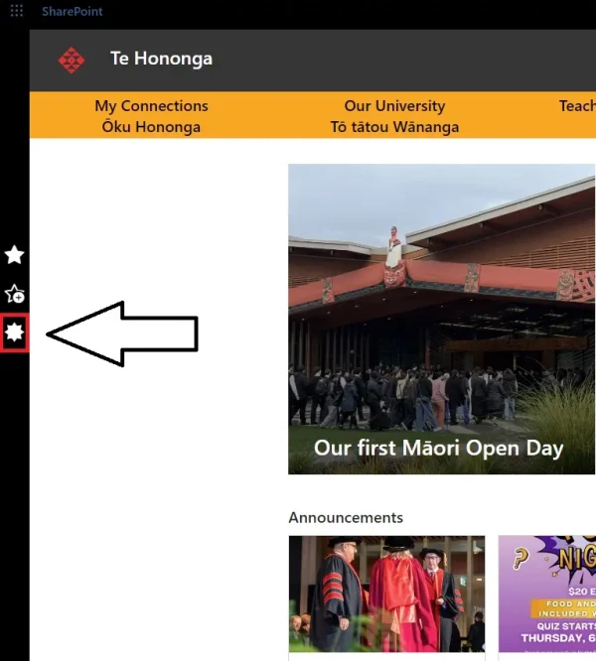This screenshot has width=596, height=661.
Task: Click the large black arrow annotation
Action: click(122, 334)
